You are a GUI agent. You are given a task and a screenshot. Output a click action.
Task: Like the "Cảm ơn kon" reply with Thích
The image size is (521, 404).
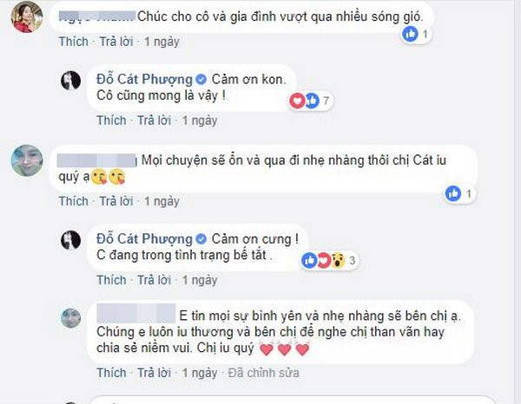tap(111, 121)
